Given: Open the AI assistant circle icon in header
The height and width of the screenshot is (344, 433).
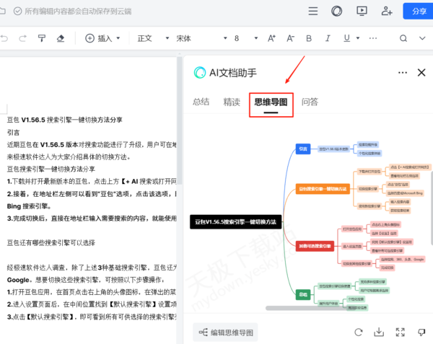Looking at the screenshot, I should click(x=336, y=11).
